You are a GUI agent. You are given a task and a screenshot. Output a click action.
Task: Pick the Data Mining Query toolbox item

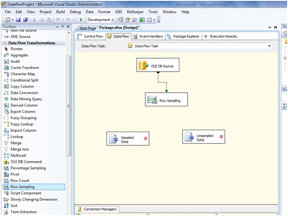click(x=26, y=99)
